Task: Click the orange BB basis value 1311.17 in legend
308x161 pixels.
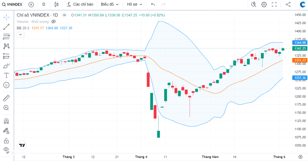Action: tap(37, 28)
